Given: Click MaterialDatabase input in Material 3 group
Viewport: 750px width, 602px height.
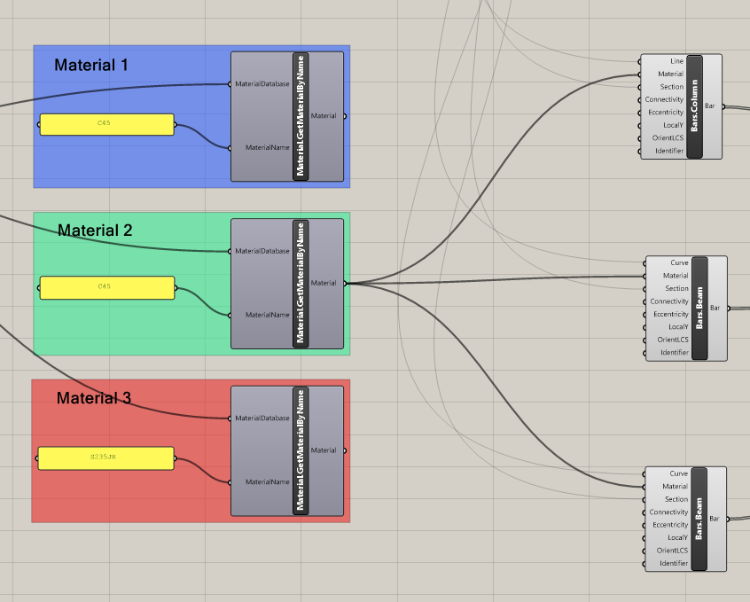Looking at the screenshot, I should tap(262, 418).
